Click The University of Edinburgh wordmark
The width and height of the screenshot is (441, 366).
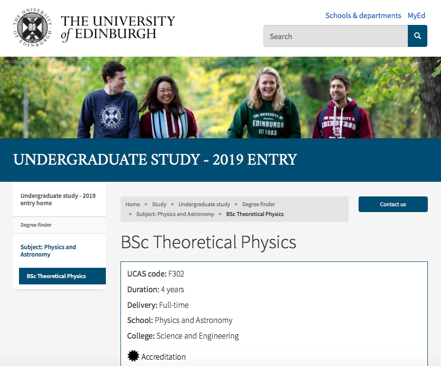[x=118, y=28]
